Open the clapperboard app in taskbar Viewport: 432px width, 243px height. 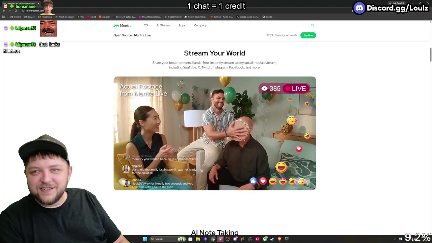click(x=250, y=239)
